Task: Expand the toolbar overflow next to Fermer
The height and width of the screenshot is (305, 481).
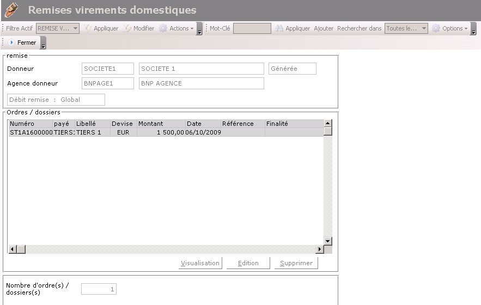Action: pos(44,44)
